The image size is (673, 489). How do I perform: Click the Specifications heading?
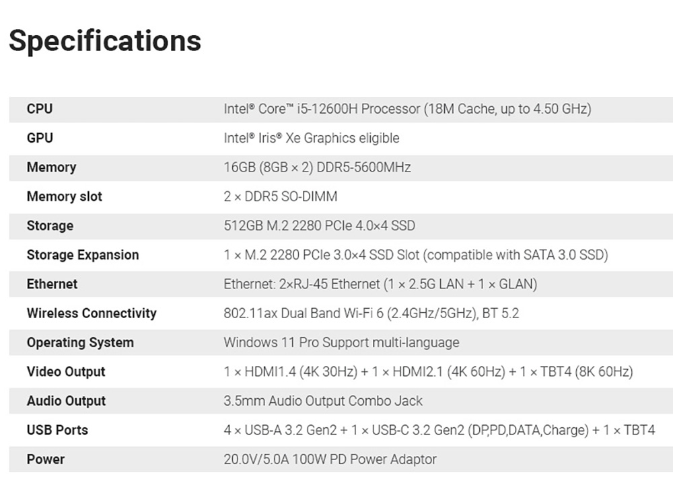[105, 40]
